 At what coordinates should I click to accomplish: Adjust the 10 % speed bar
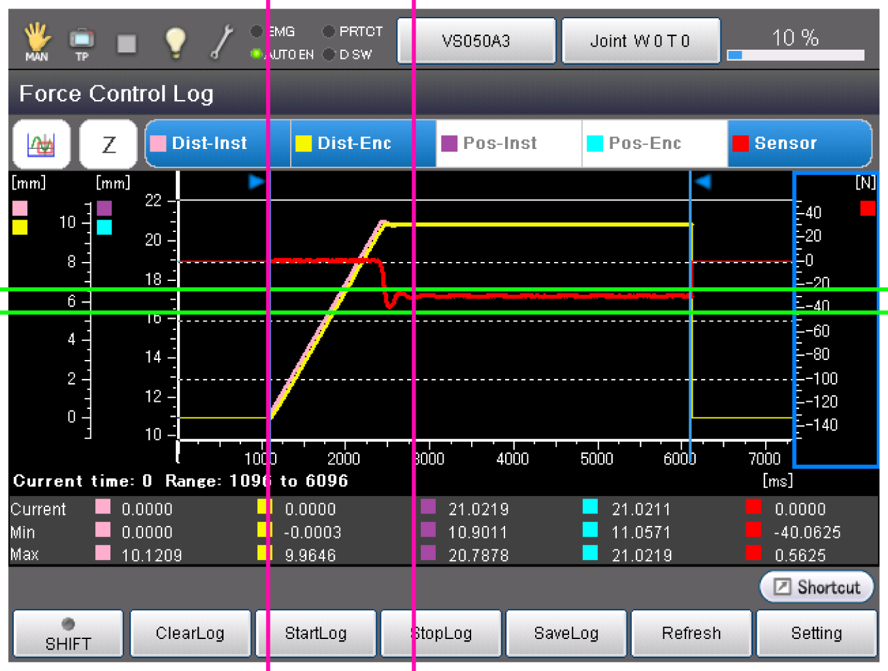[x=796, y=55]
